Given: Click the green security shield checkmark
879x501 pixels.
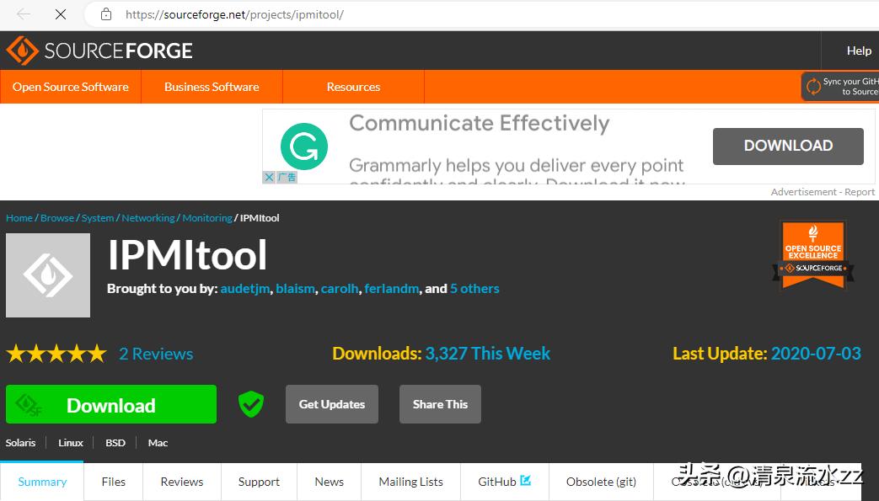Looking at the screenshot, I should click(x=250, y=404).
